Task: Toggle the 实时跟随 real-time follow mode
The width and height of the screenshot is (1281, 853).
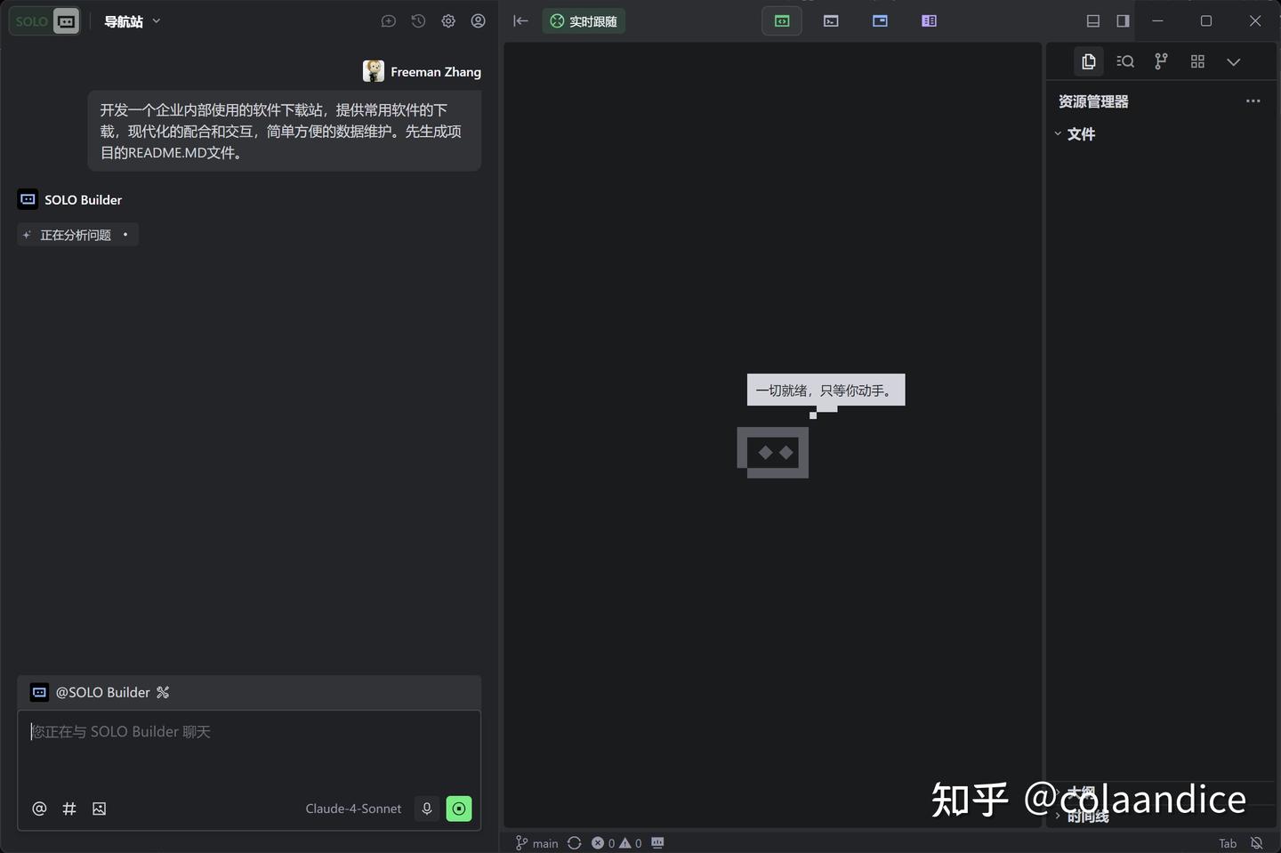Action: click(584, 20)
